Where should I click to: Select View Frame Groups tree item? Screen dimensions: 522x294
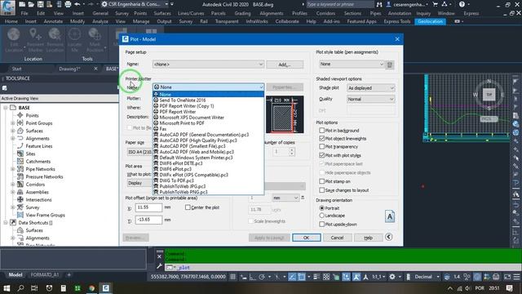[x=46, y=215]
